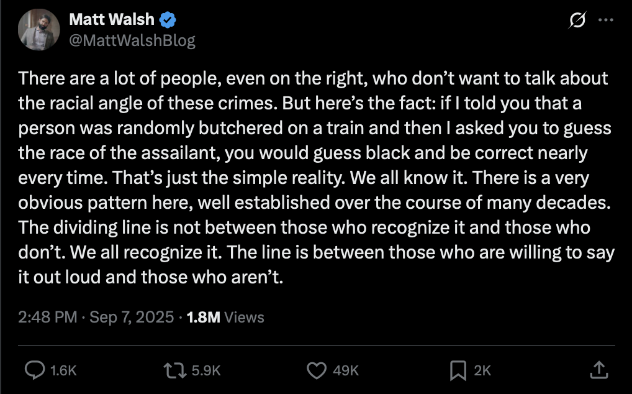Open the more options ellipsis menu
The width and height of the screenshot is (632, 394).
pos(607,19)
